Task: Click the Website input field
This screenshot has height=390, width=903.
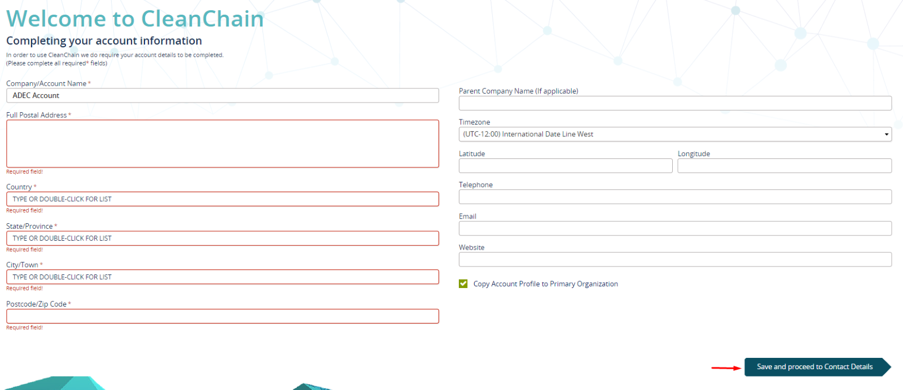Action: pos(675,259)
